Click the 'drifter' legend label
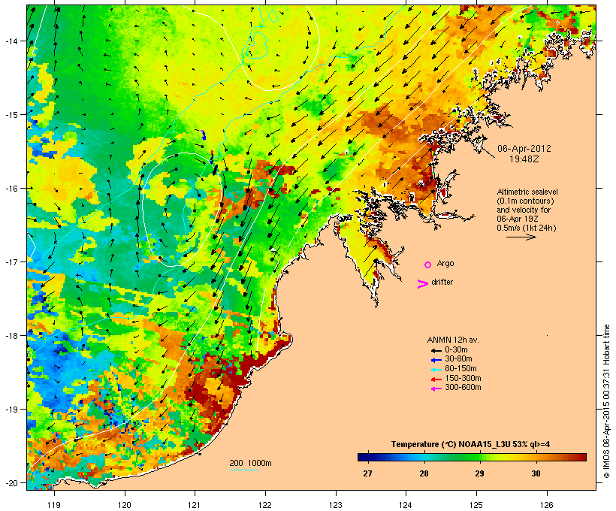Image resolution: width=616 pixels, height=511 pixels. [x=442, y=282]
